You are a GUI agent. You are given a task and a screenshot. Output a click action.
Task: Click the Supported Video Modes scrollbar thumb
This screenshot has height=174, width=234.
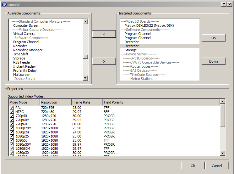(x=222, y=115)
